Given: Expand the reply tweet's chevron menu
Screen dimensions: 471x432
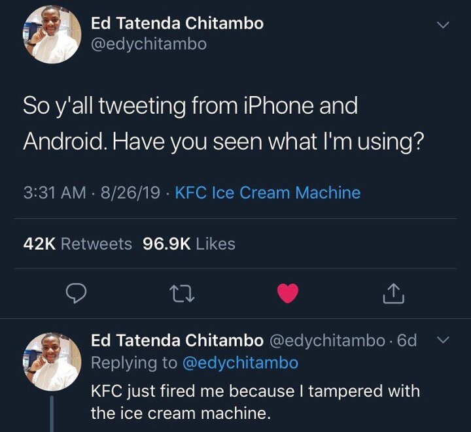Looking at the screenshot, I should coord(443,340).
